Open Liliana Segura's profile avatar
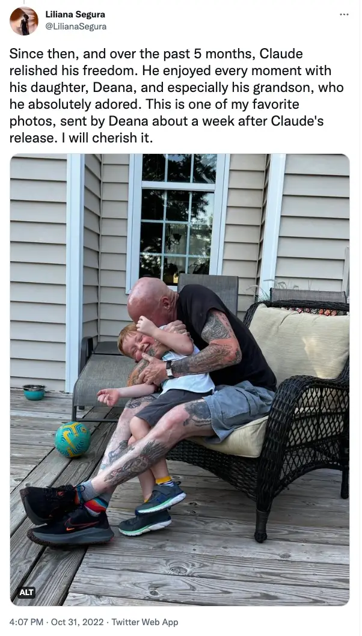This screenshot has width=362, height=636. coord(23,20)
